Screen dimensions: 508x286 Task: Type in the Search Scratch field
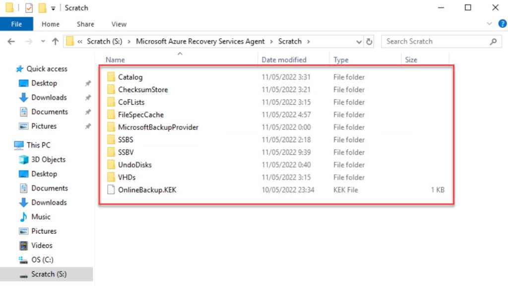pyautogui.click(x=434, y=42)
